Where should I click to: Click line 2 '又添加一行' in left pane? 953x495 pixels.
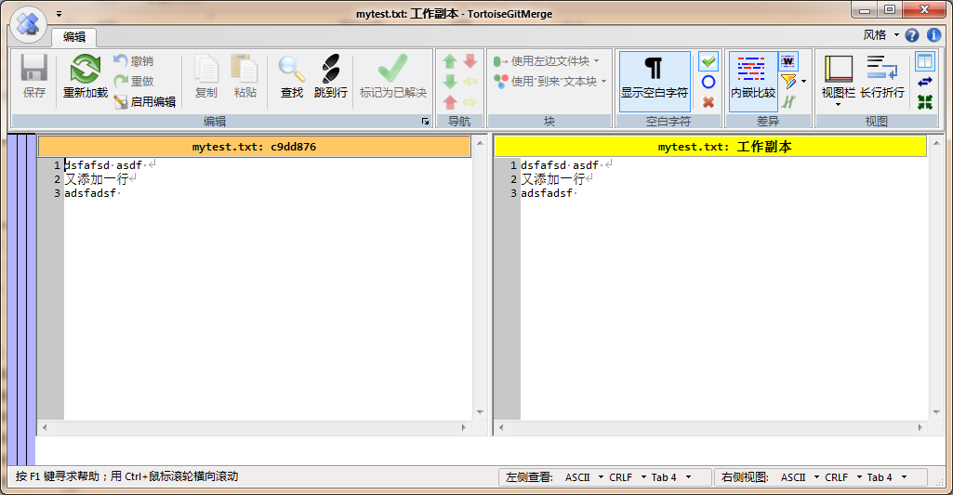click(96, 179)
